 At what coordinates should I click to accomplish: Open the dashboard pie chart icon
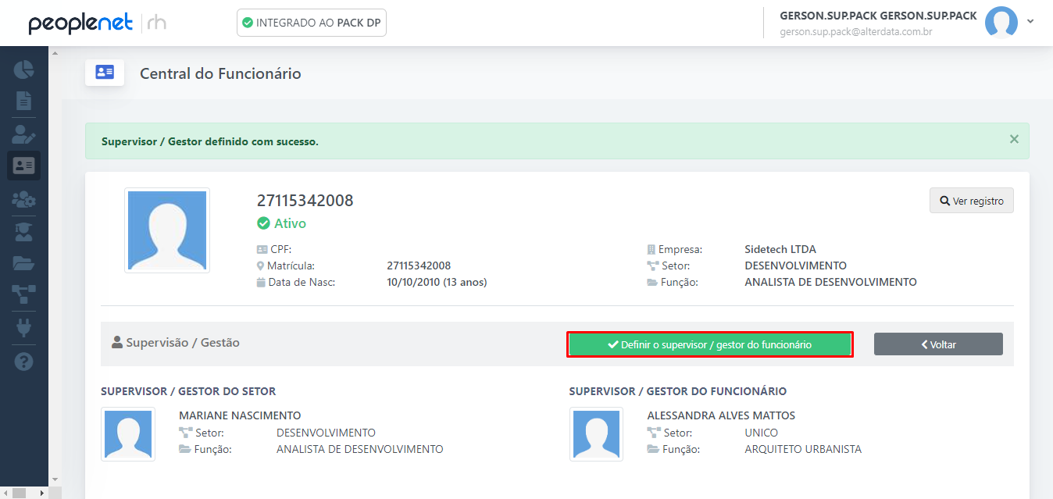[23, 70]
